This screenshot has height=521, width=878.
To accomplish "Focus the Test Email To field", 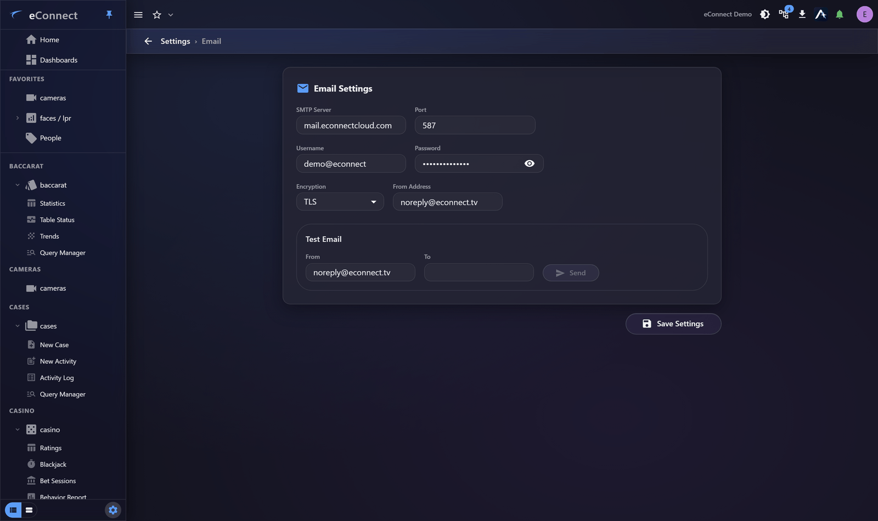I will click(479, 273).
